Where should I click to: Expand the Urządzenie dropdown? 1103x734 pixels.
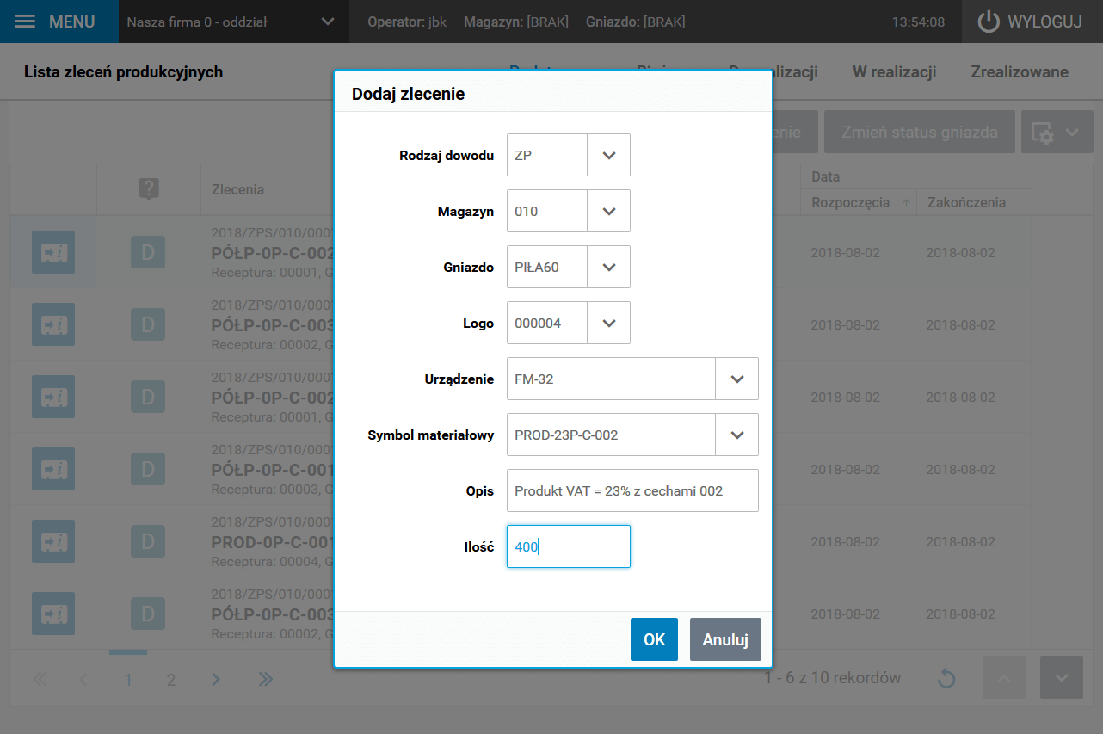pyautogui.click(x=736, y=379)
